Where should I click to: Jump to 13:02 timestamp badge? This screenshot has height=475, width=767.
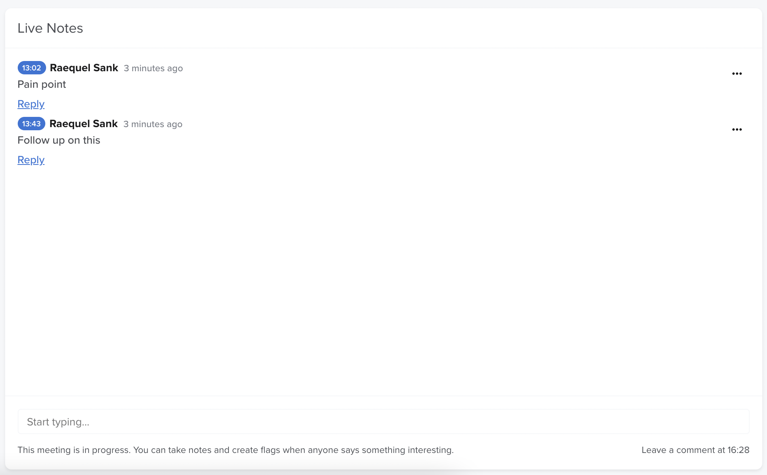tap(32, 68)
